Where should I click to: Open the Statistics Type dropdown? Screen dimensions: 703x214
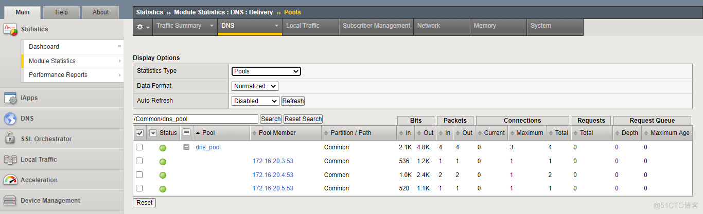pos(266,71)
